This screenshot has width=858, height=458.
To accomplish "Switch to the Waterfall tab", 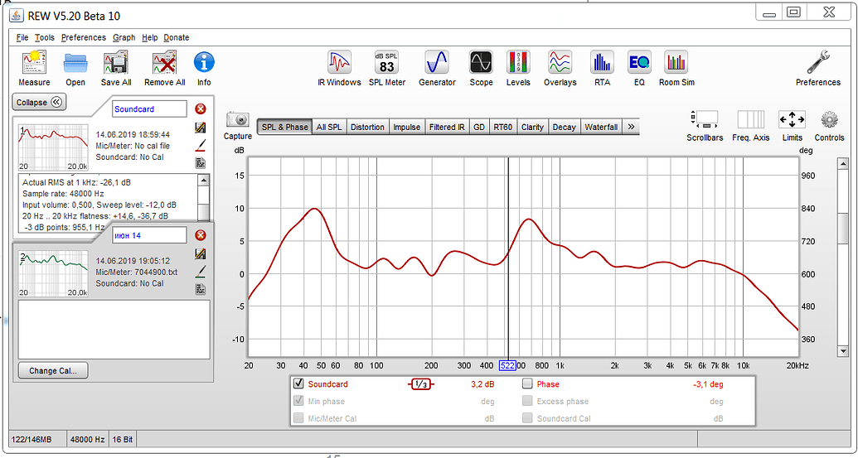I will [x=600, y=127].
